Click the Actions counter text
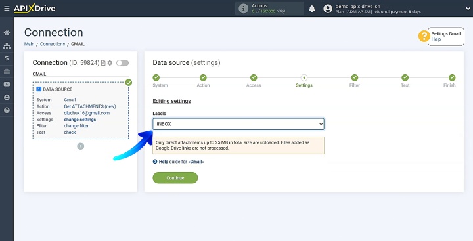The height and width of the screenshot is (241, 473). [x=269, y=9]
